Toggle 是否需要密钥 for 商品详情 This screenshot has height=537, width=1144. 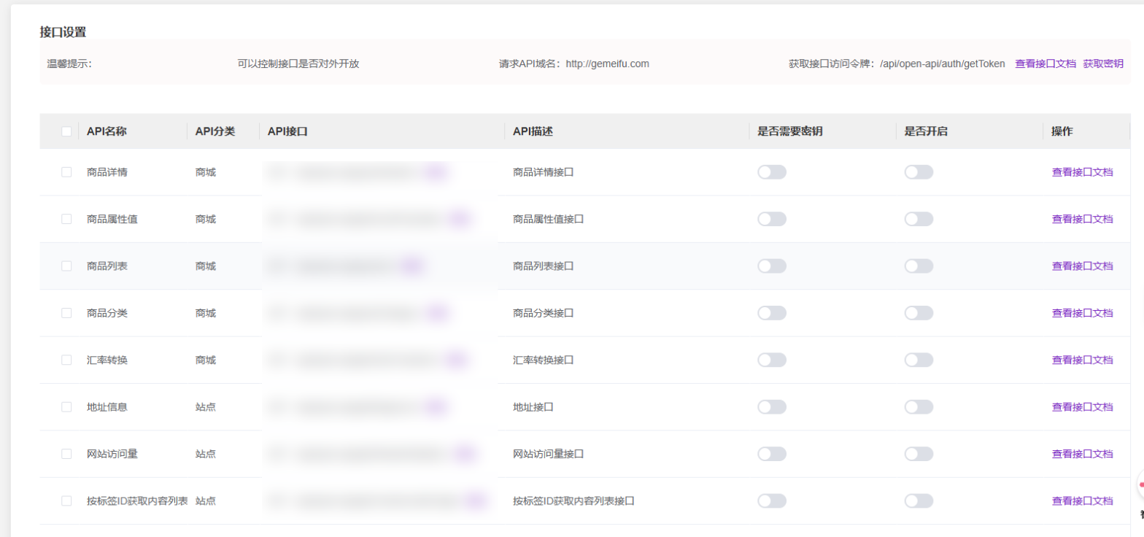click(772, 172)
